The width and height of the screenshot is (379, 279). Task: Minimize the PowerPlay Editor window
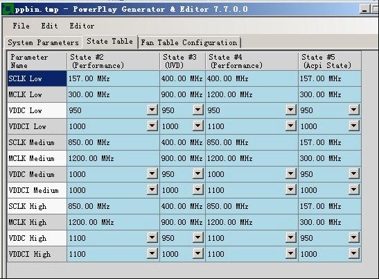[364, 10]
